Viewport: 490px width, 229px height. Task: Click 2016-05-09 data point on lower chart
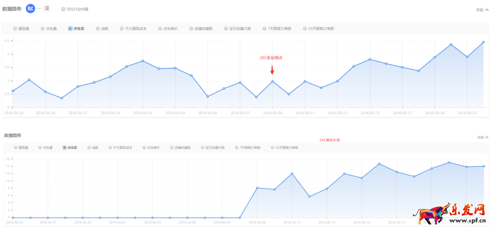click(x=257, y=188)
